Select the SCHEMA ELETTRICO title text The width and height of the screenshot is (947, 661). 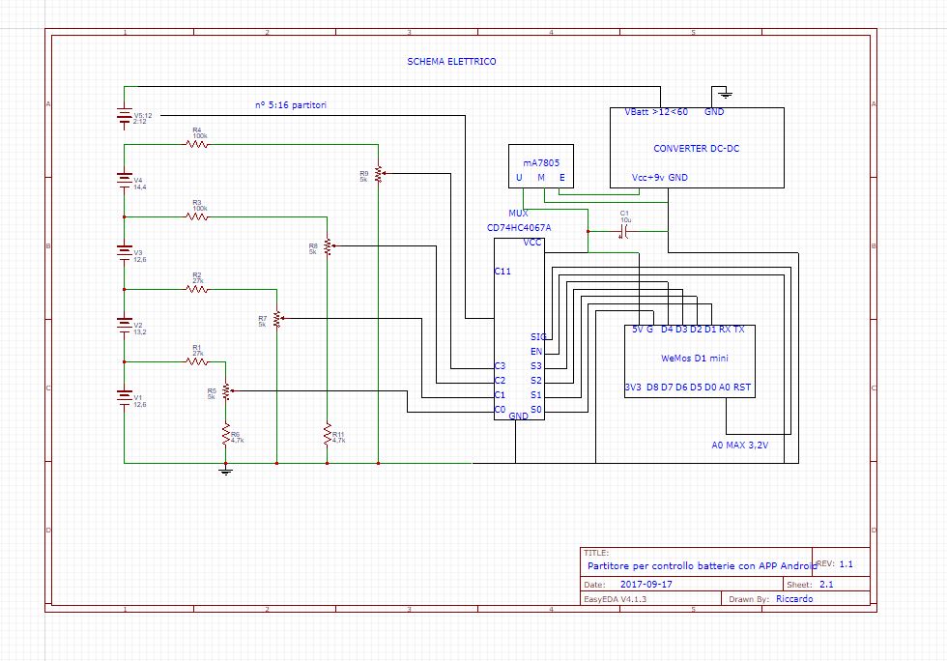(x=452, y=62)
